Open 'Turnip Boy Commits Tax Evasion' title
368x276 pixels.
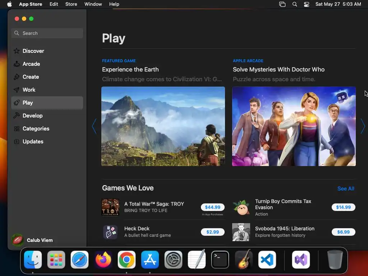point(283,204)
